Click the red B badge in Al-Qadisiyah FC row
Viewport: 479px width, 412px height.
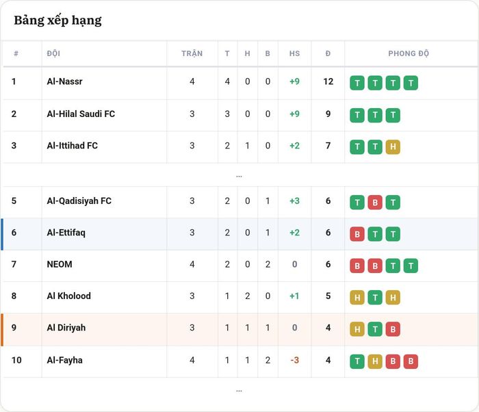[375, 203]
